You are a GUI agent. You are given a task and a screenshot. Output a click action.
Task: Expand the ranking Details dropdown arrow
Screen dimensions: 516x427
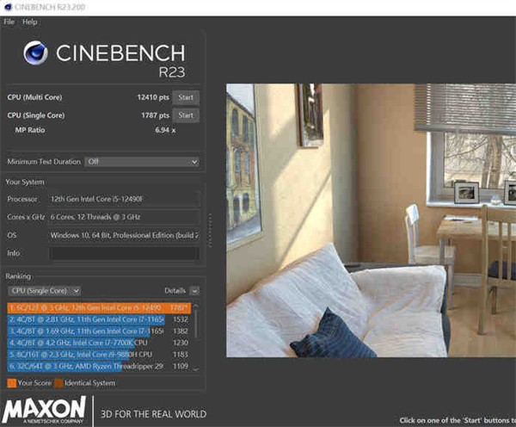pos(195,291)
